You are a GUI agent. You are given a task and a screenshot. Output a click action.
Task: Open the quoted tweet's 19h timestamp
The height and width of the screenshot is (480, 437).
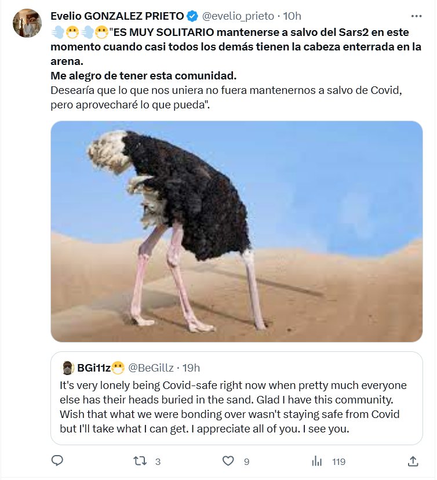click(x=191, y=368)
